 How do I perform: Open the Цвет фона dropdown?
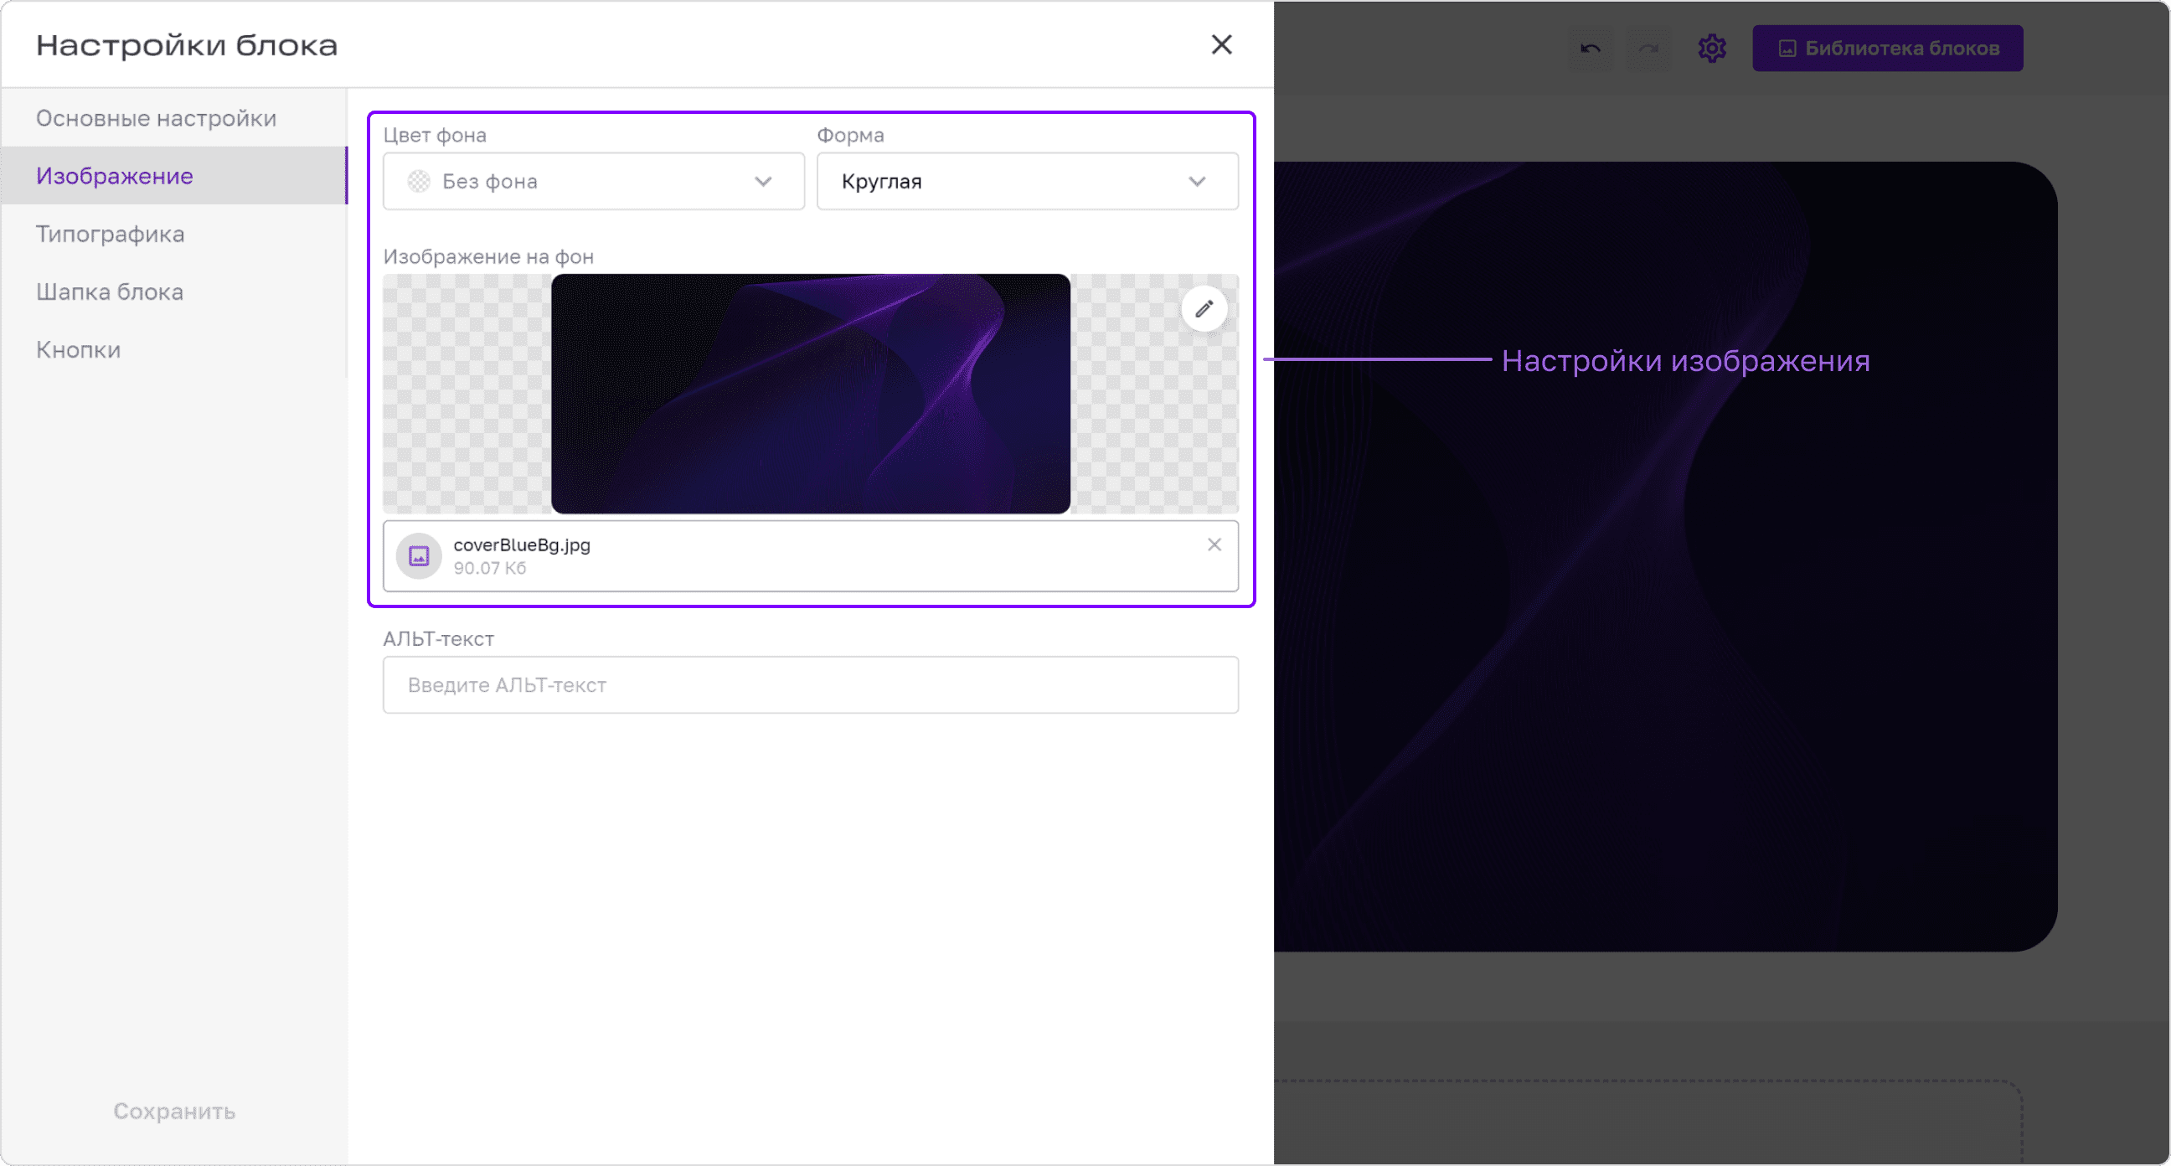tap(593, 181)
